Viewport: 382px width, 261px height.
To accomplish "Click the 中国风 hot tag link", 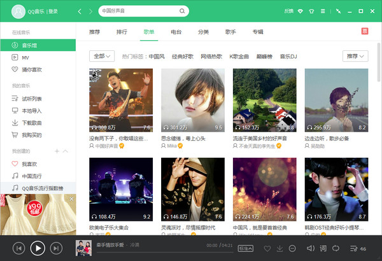I will pos(157,56).
